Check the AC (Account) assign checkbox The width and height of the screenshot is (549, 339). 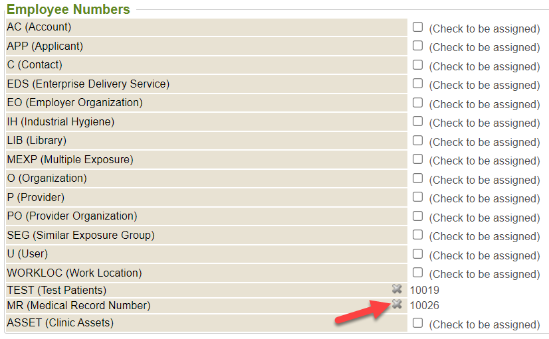point(417,27)
